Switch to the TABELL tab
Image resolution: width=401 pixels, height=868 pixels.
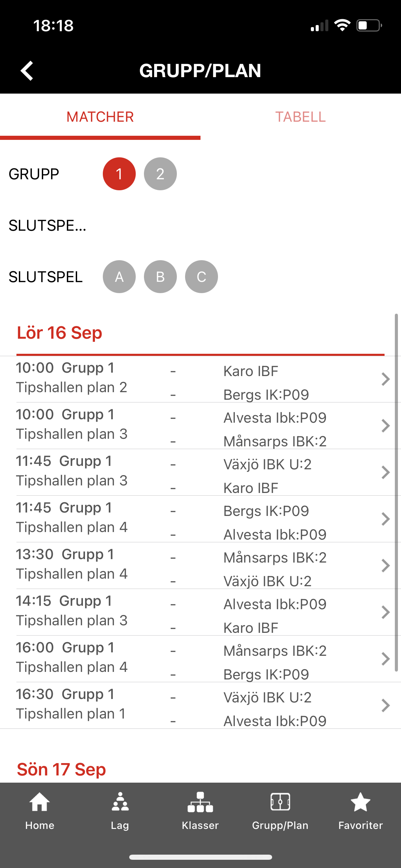click(301, 117)
